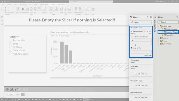This screenshot has width=179, height=101.
Task: Switch to the Insert ribbon tab
Action: point(16,5)
